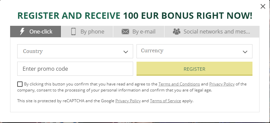Expand Currency list using its chevron arrow
Image resolution: width=270 pixels, height=123 pixels.
(245, 52)
